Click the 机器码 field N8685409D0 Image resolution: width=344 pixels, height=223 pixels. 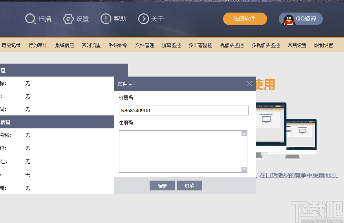pos(184,110)
